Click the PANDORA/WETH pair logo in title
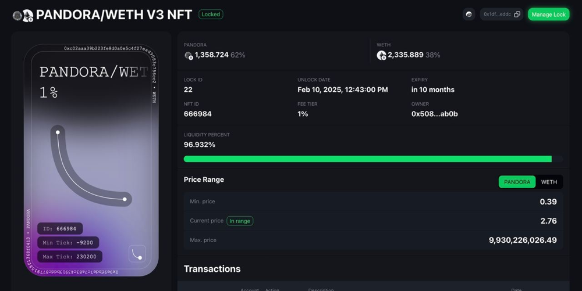Viewport: 582px width, 291px height. pos(23,16)
